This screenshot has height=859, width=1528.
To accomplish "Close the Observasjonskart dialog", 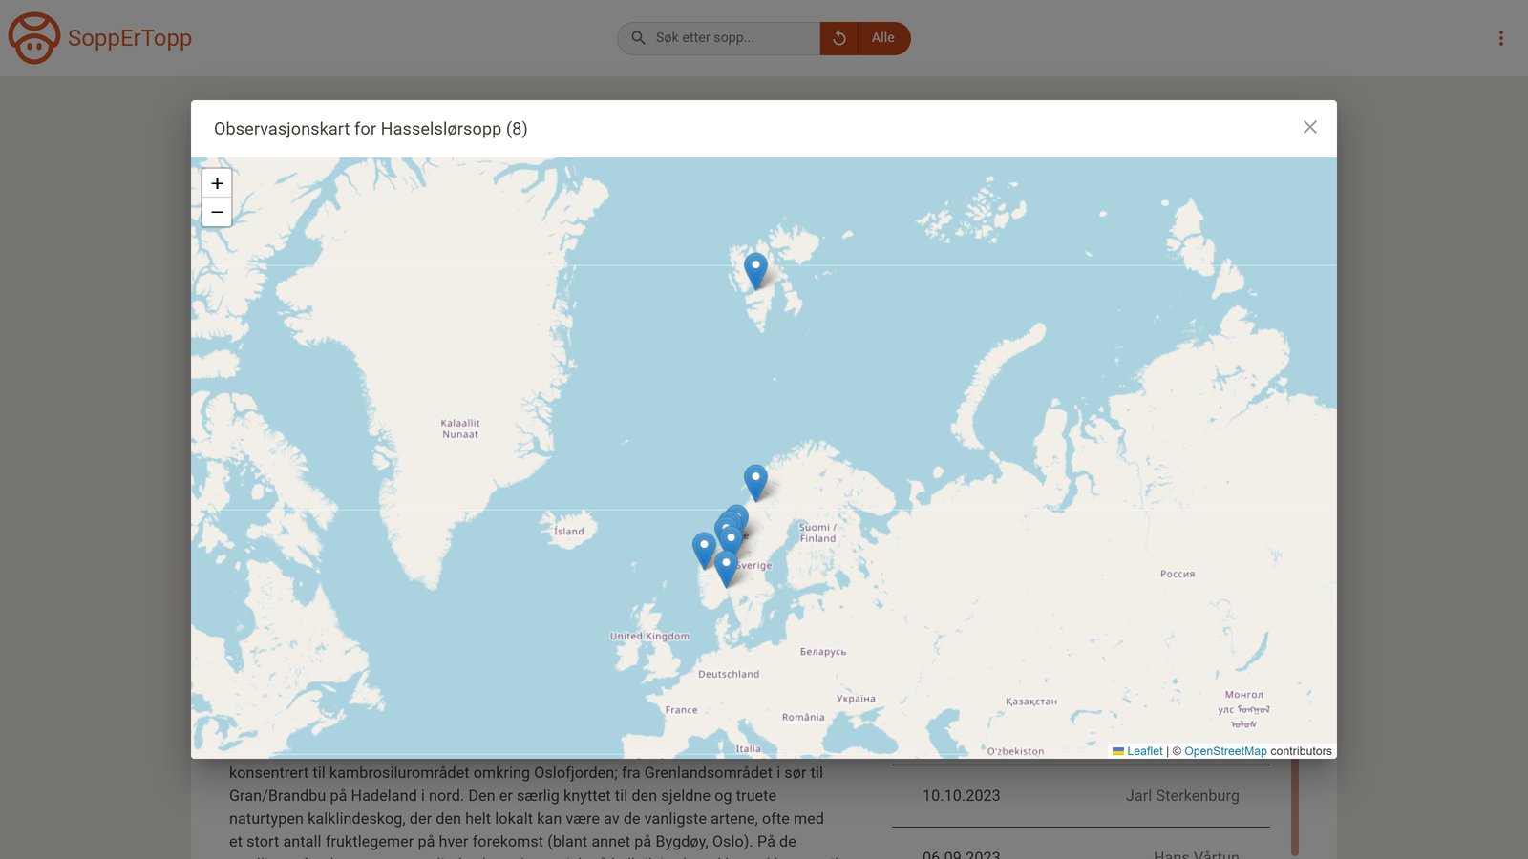I will pyautogui.click(x=1310, y=128).
